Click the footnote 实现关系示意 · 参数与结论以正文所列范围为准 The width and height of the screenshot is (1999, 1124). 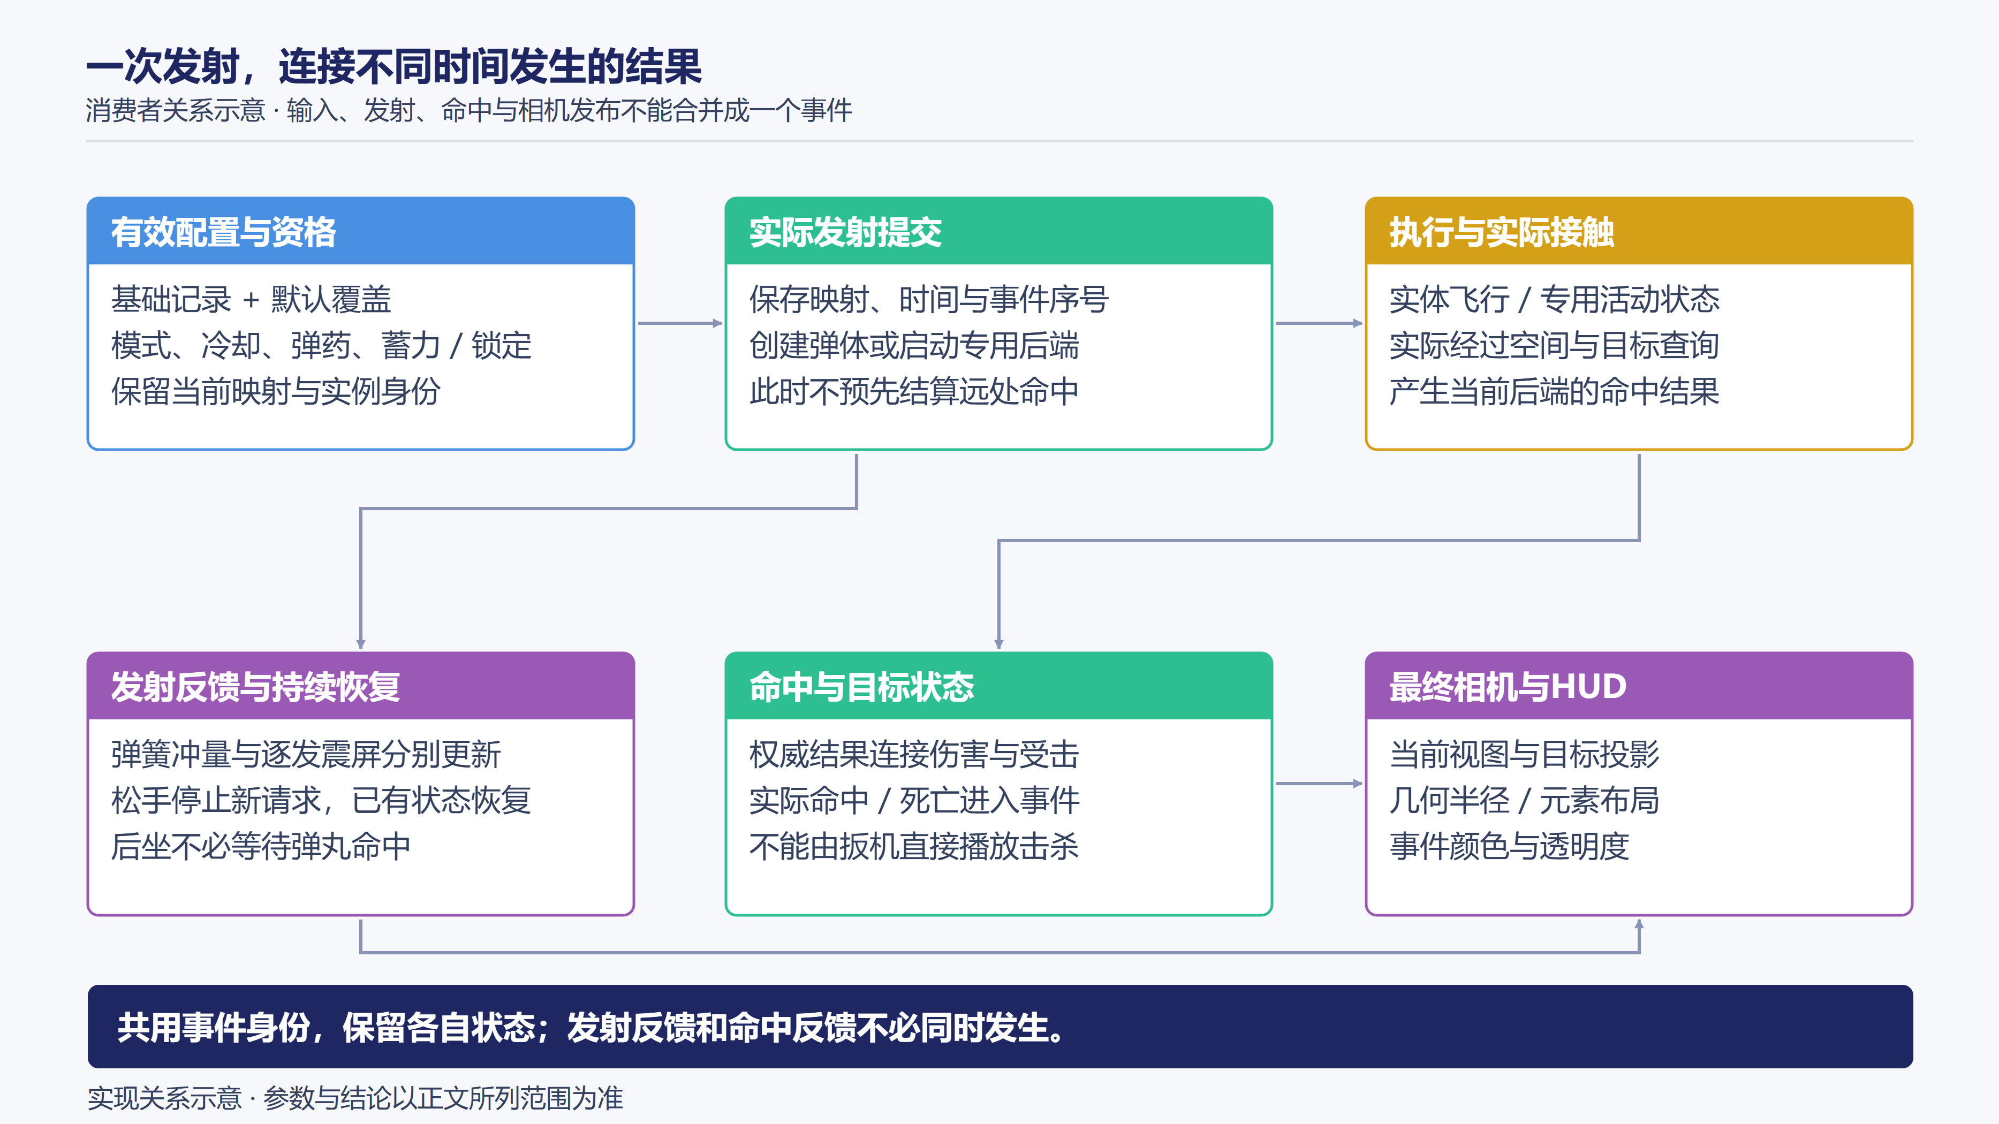point(355,1098)
